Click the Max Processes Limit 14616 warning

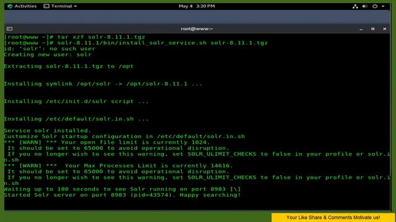point(118,166)
